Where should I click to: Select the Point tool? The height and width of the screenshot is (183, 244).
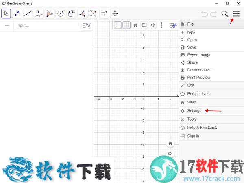17,14
